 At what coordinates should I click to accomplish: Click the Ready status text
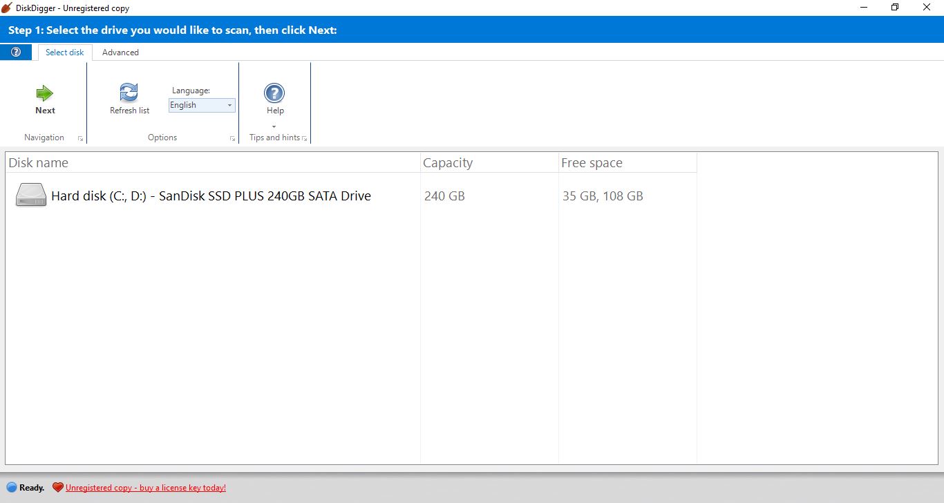click(x=32, y=488)
